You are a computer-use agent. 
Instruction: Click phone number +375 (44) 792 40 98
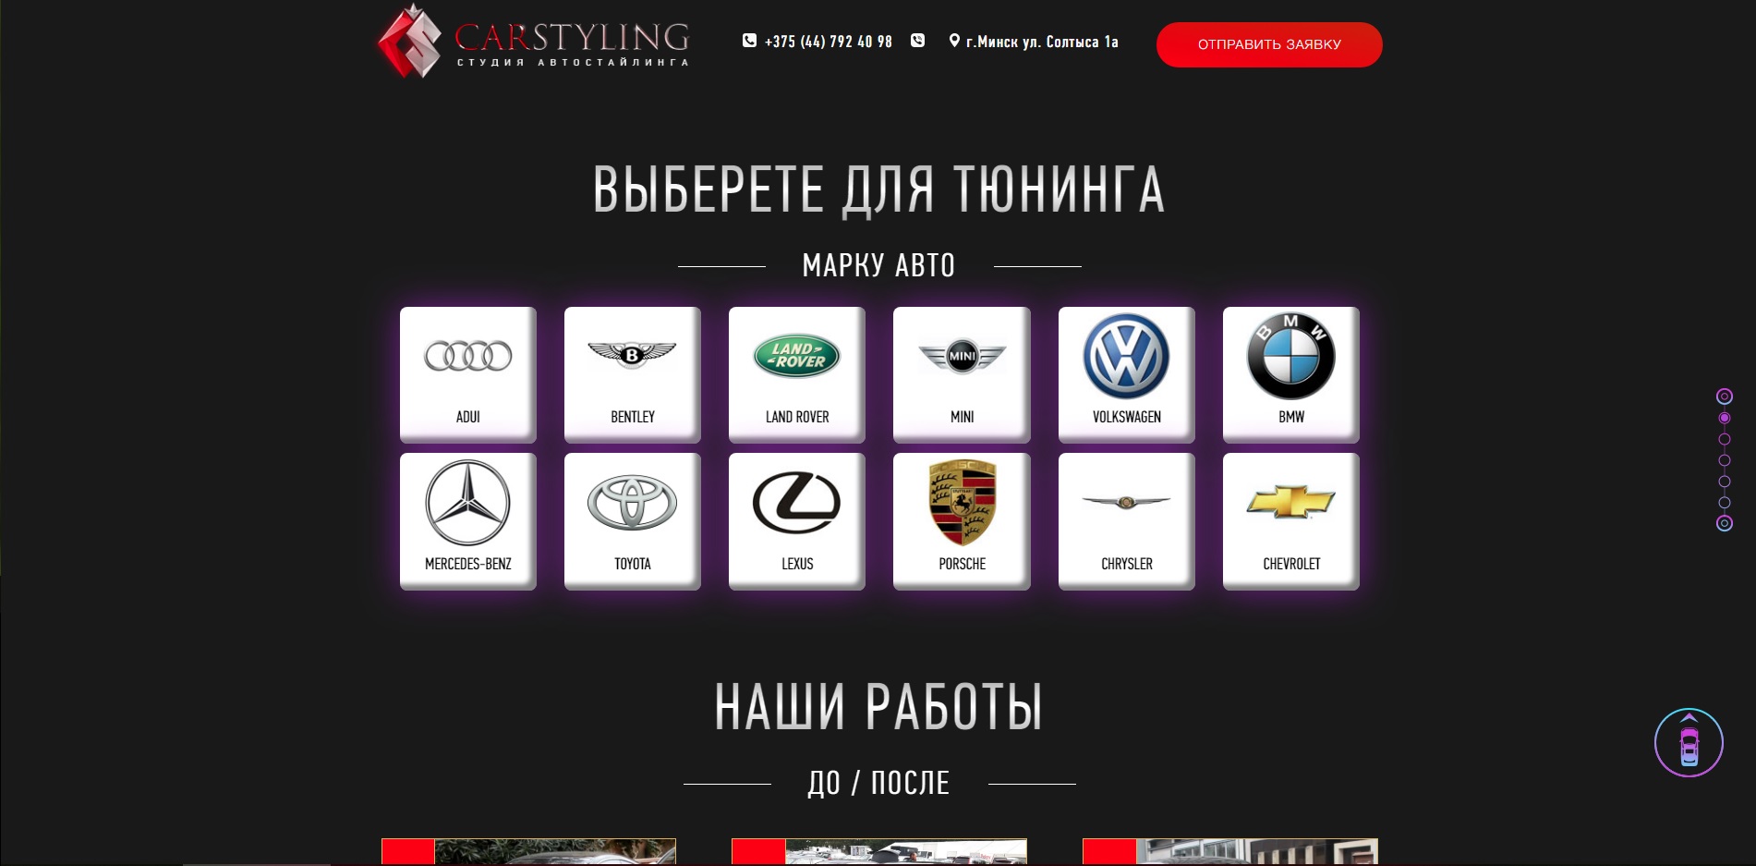coord(829,42)
